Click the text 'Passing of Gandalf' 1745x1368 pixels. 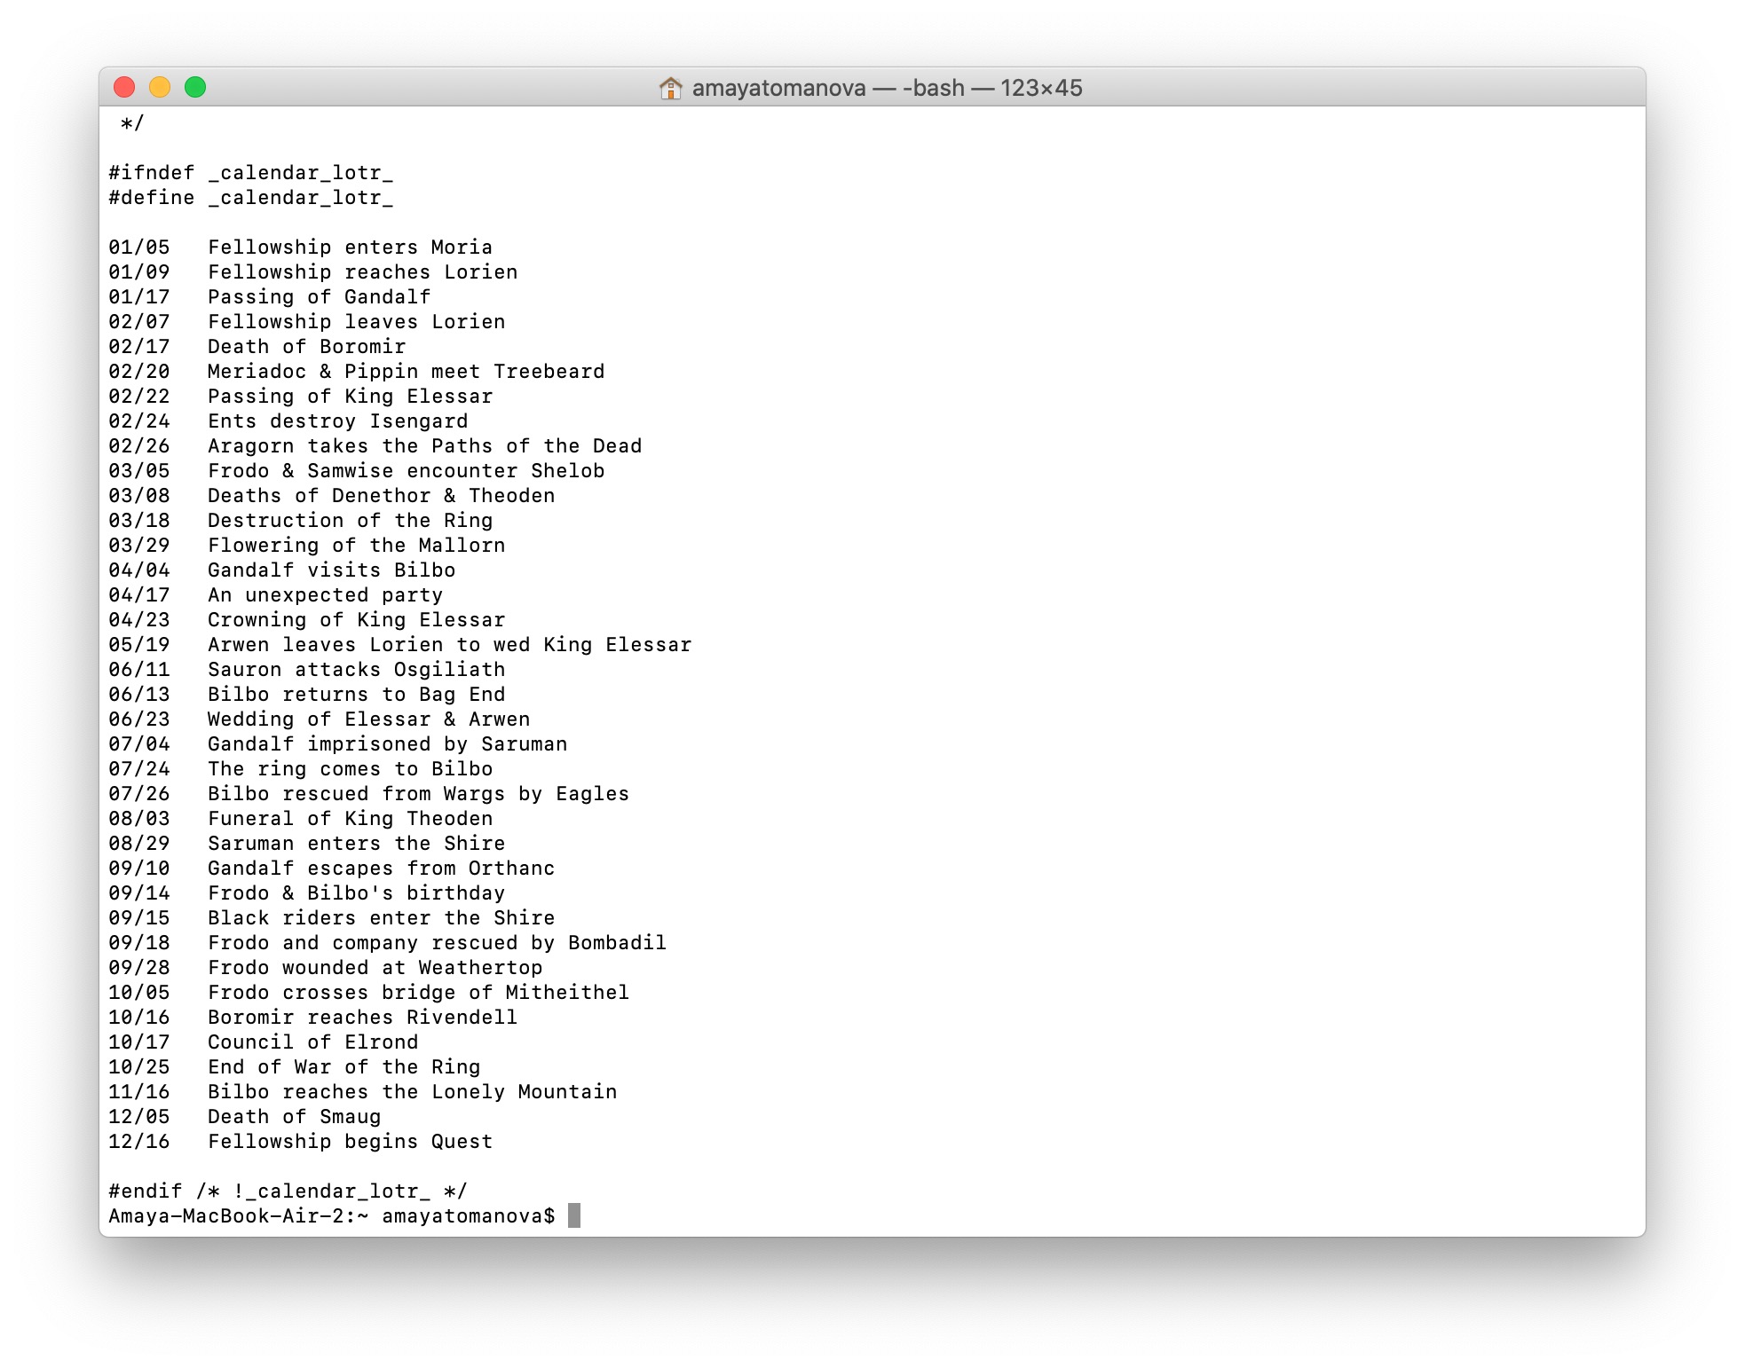(319, 296)
